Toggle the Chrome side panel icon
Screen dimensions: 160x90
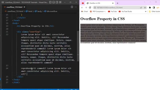[x=154, y=7]
